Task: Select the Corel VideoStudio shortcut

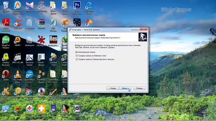Action: [77, 111]
